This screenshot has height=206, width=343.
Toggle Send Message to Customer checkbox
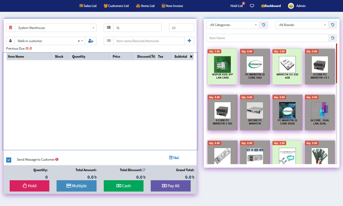tap(9, 160)
